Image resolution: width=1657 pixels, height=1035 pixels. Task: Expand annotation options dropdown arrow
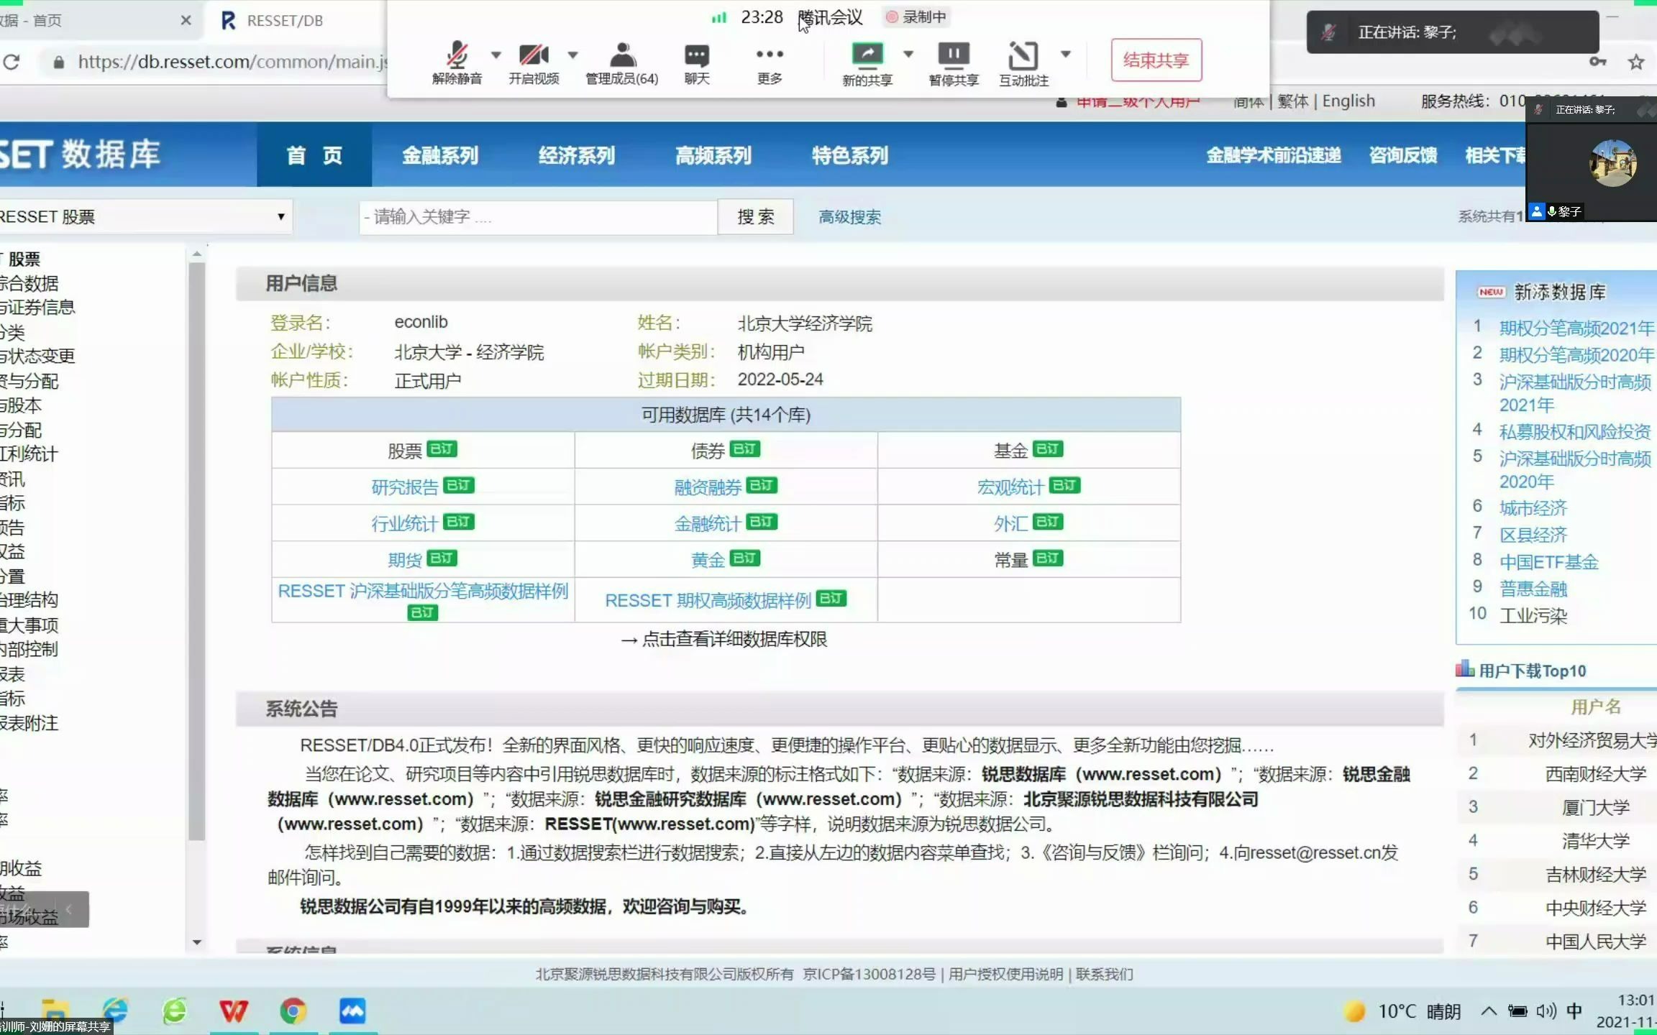1066,54
